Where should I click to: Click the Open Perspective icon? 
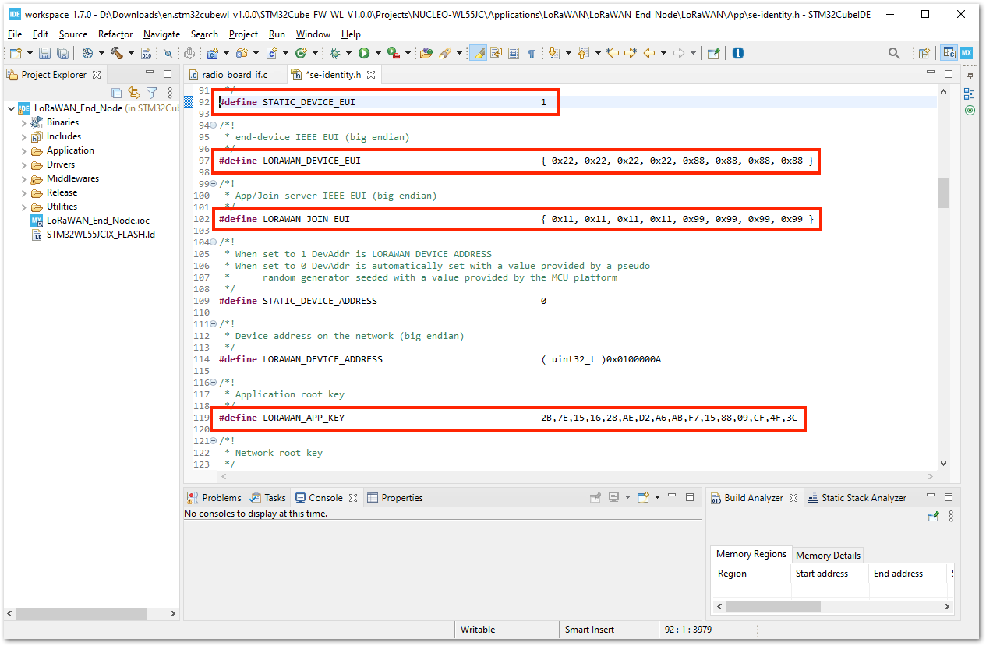[924, 53]
